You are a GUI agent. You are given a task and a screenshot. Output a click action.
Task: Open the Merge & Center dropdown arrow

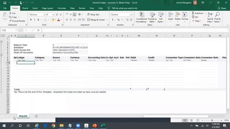(107, 20)
